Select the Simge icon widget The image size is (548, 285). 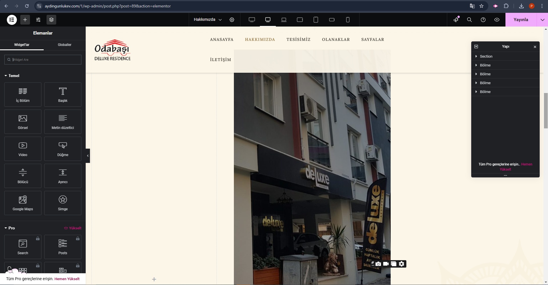pos(63,203)
